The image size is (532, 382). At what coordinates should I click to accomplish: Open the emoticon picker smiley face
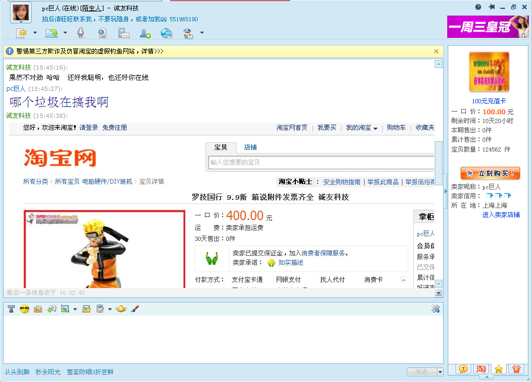coord(24,309)
